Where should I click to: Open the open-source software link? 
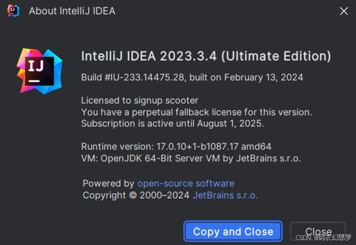click(x=186, y=183)
